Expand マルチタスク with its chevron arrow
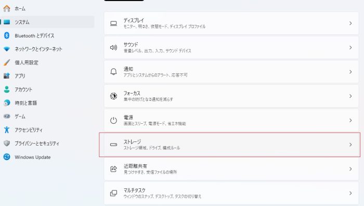Screen dimensions: 364x206 [350, 193]
